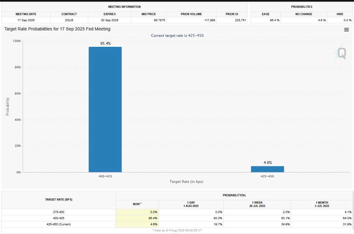This screenshot has height=234, width=354.
Task: Click the '4.6%' label above the bar
Action: pos(268,163)
